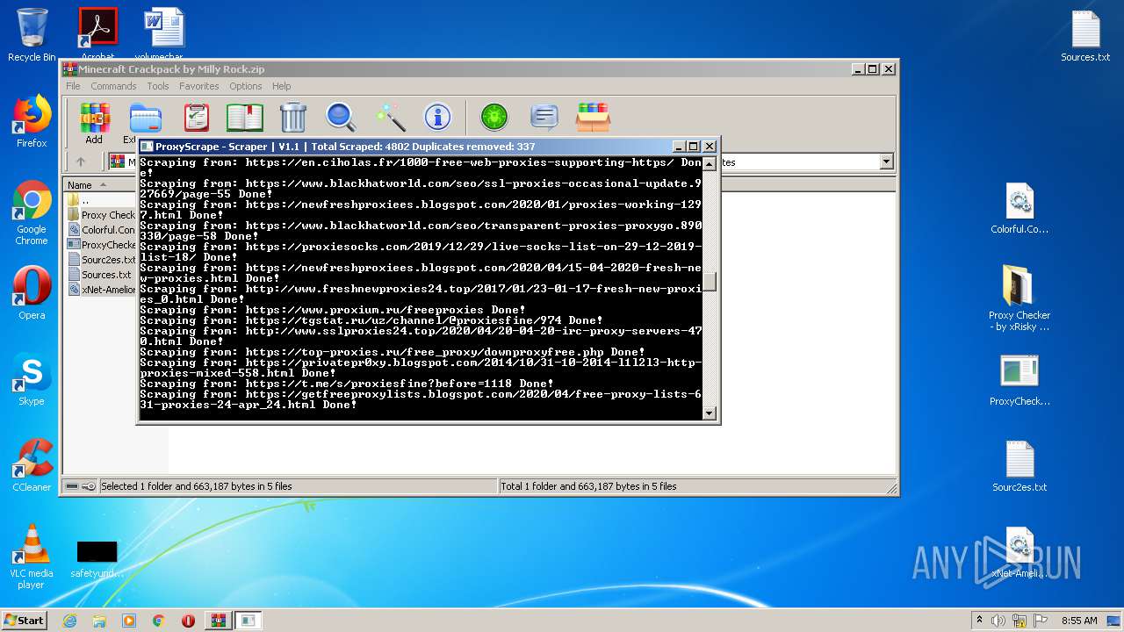The height and width of the screenshot is (632, 1124).
Task: Select the Sourc2es.txt row in WinRAR list
Action: 101,260
